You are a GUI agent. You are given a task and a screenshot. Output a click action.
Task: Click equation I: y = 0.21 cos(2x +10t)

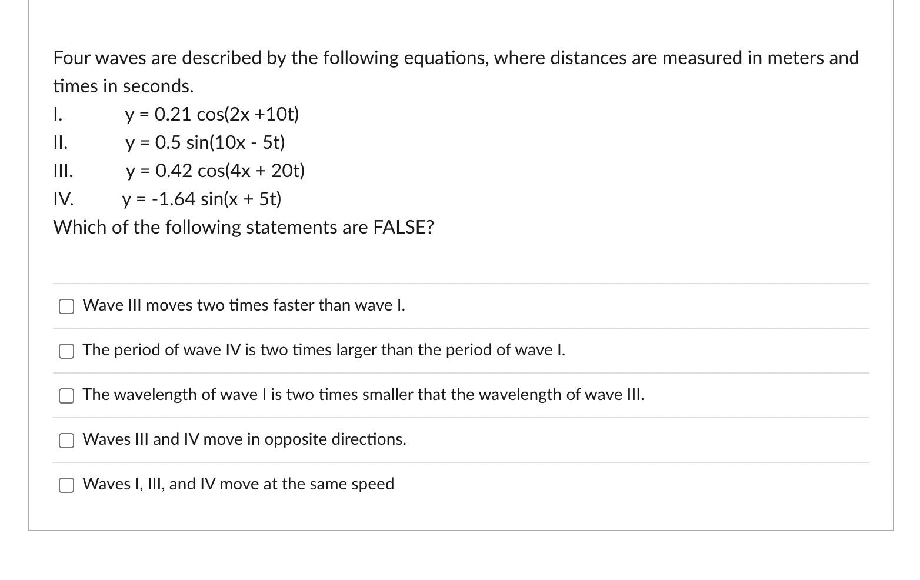212,115
